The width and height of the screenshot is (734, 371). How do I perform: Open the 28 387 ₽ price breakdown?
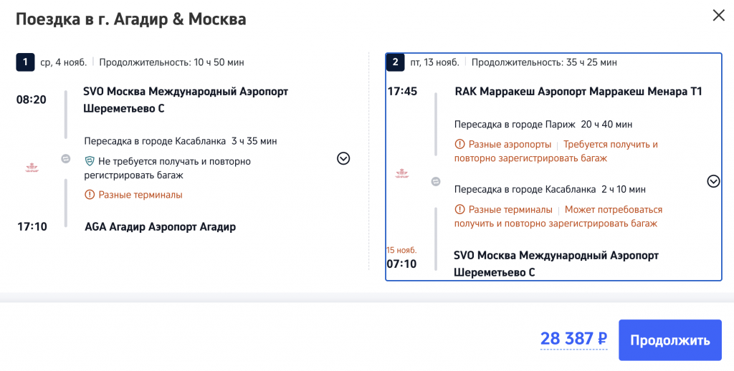pos(573,339)
